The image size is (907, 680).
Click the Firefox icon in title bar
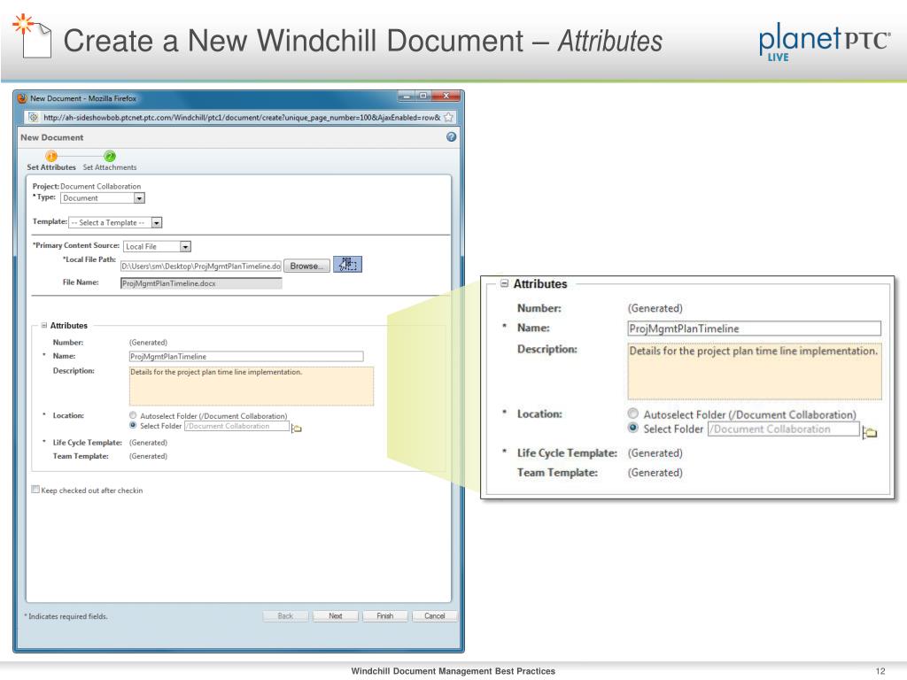22,98
